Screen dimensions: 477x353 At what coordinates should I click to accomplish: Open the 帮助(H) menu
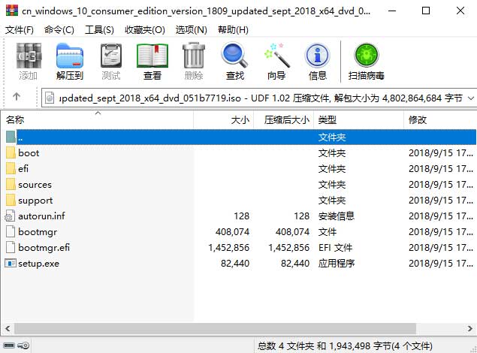pyautogui.click(x=233, y=30)
